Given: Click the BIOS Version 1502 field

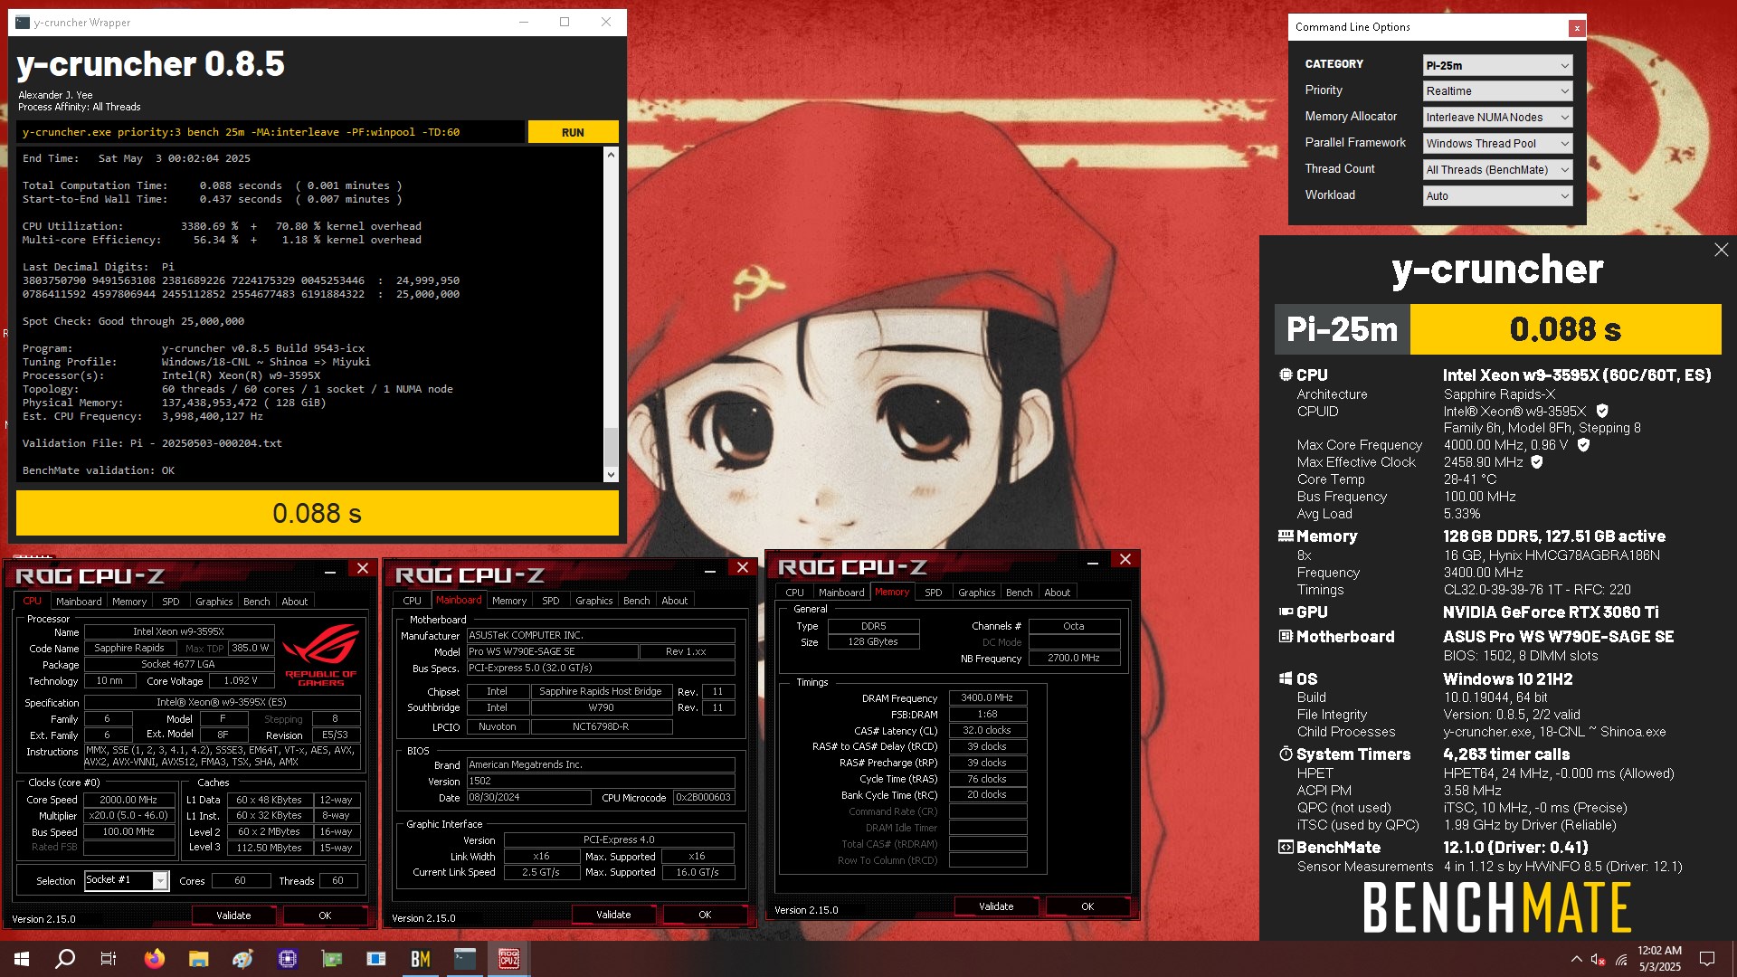Looking at the screenshot, I should pos(601,781).
